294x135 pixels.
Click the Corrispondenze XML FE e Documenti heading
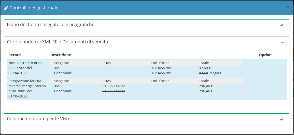tap(57, 42)
